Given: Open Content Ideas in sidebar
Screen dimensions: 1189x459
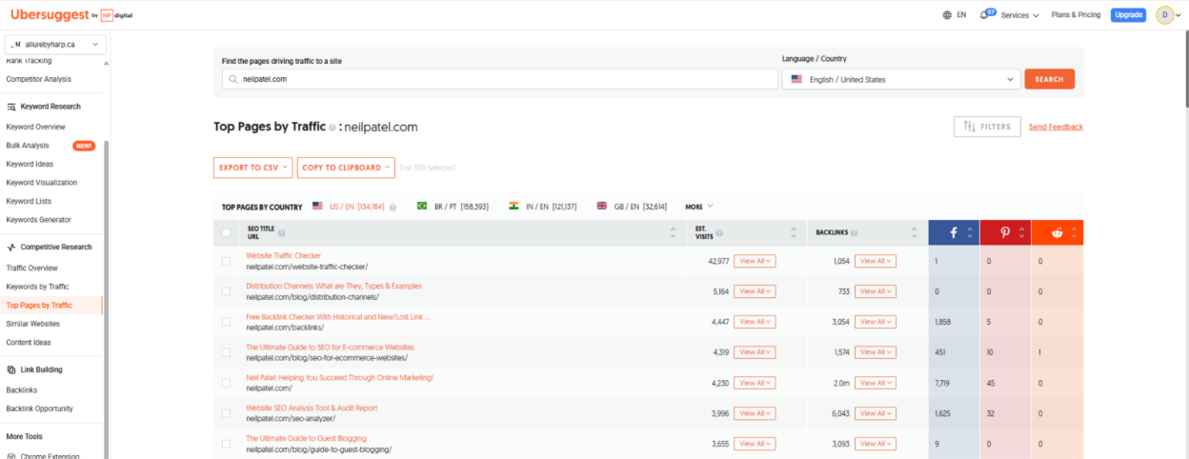Looking at the screenshot, I should click(x=29, y=343).
